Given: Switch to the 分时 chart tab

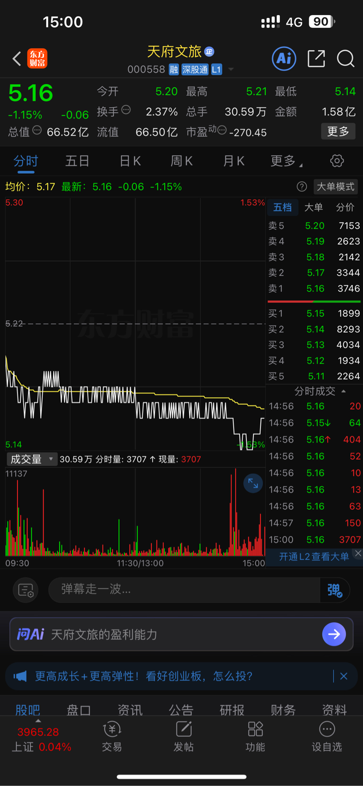Looking at the screenshot, I should pyautogui.click(x=26, y=161).
